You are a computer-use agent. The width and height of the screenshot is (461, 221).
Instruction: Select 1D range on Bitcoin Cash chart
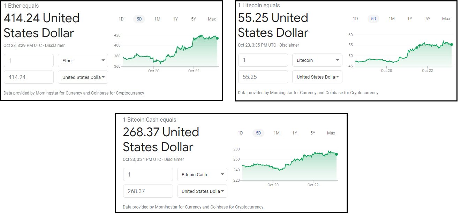click(x=240, y=133)
